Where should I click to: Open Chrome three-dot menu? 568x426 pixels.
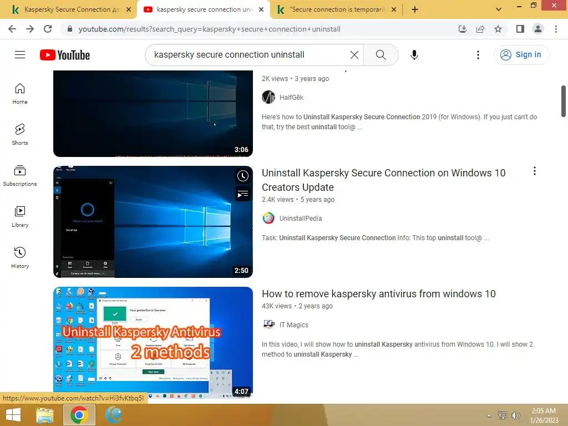click(556, 29)
